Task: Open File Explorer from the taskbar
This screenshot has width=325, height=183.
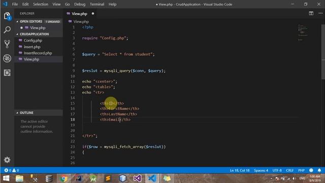Action: click(x=19, y=178)
